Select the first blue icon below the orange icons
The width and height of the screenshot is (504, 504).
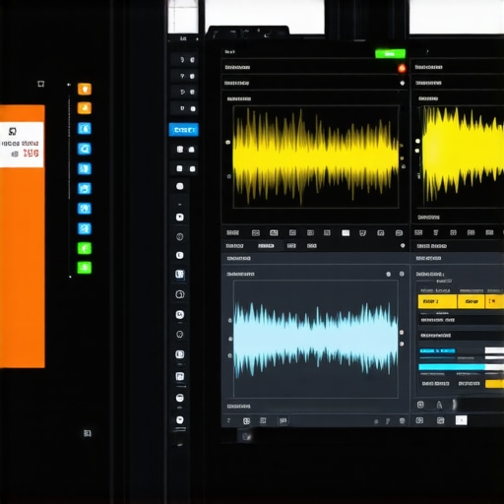click(85, 128)
